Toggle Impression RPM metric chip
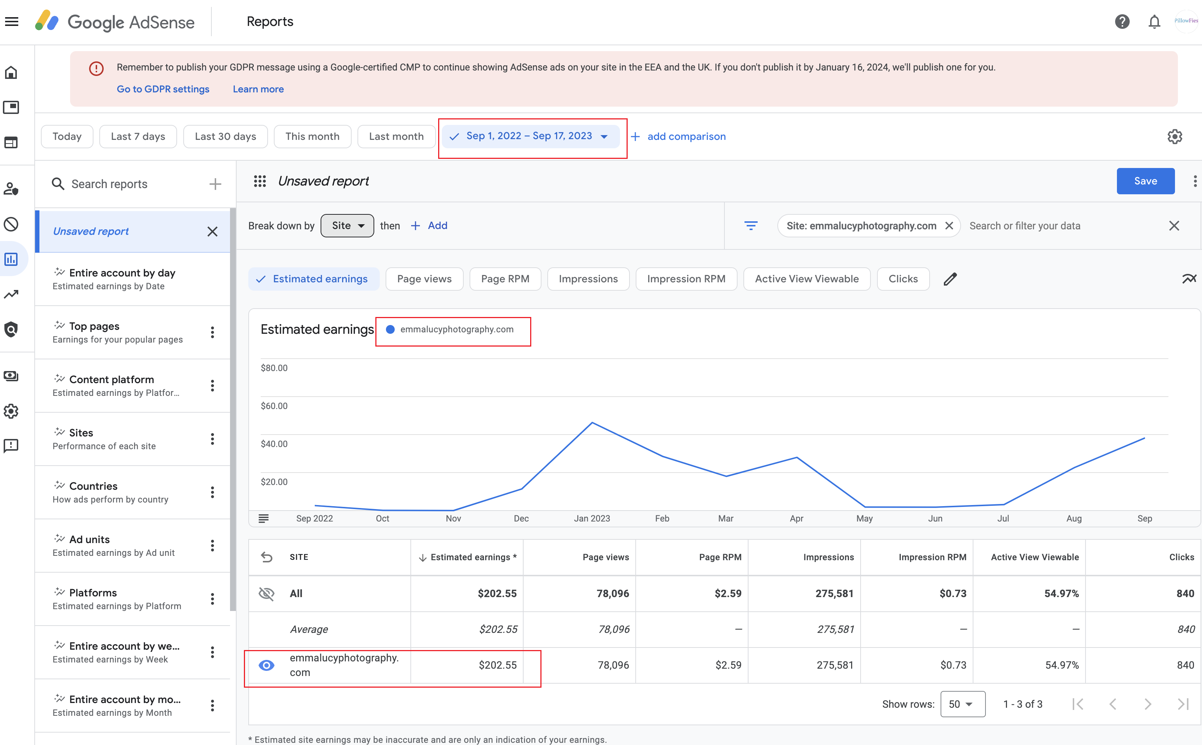Viewport: 1202px width, 745px height. click(x=686, y=279)
